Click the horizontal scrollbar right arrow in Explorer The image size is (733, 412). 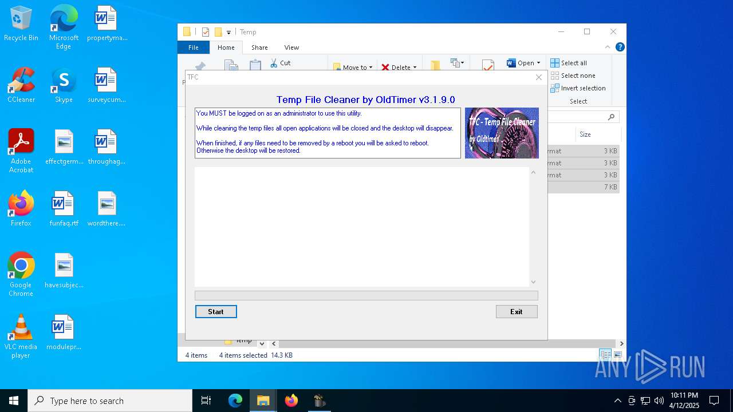621,344
